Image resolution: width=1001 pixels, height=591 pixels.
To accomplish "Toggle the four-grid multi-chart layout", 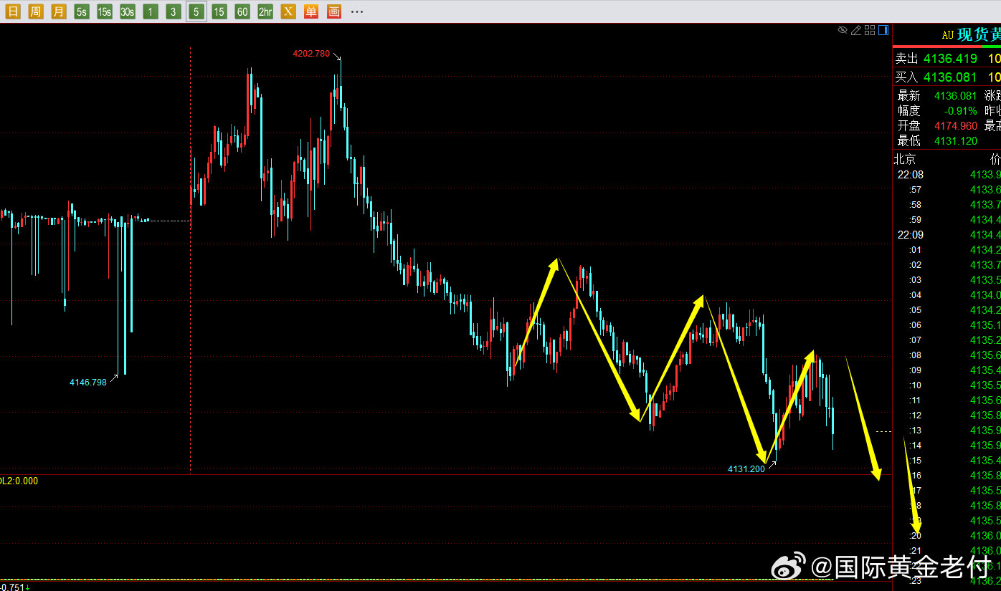I will [870, 30].
